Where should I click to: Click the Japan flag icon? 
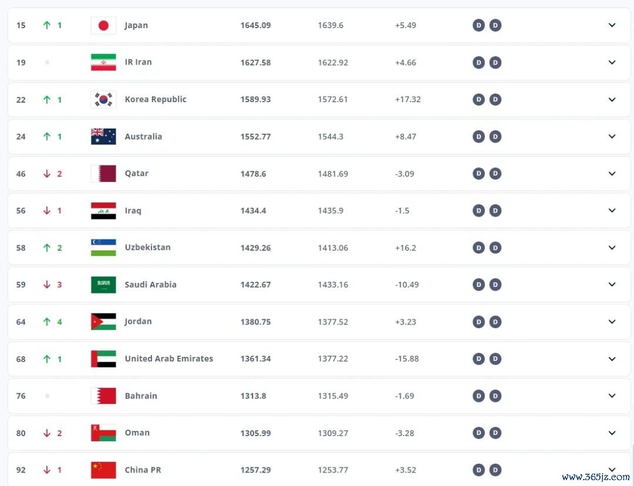pyautogui.click(x=103, y=25)
